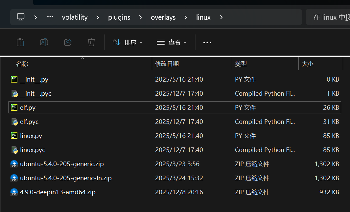Expand the chevron after volatility in breadcrumb
This screenshot has width=350, height=212.
(98, 17)
